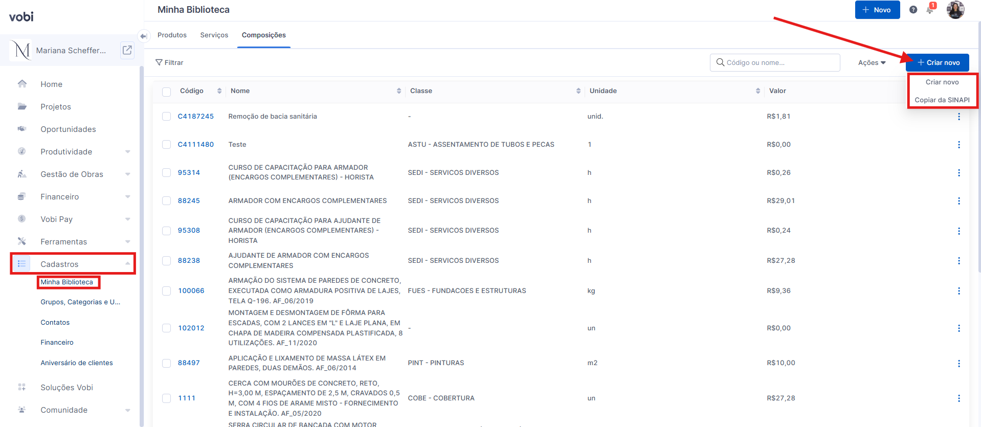Open row actions for code 95308
Image resolution: width=981 pixels, height=427 pixels.
pos(959,231)
